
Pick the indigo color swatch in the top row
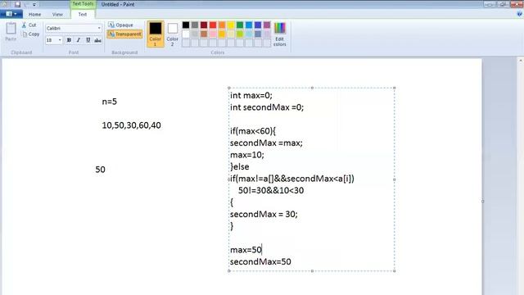tap(258, 25)
